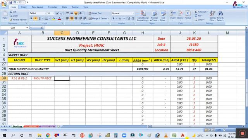Toggle Bold formatting
Screen dimensions: 248x139
(31, 19)
